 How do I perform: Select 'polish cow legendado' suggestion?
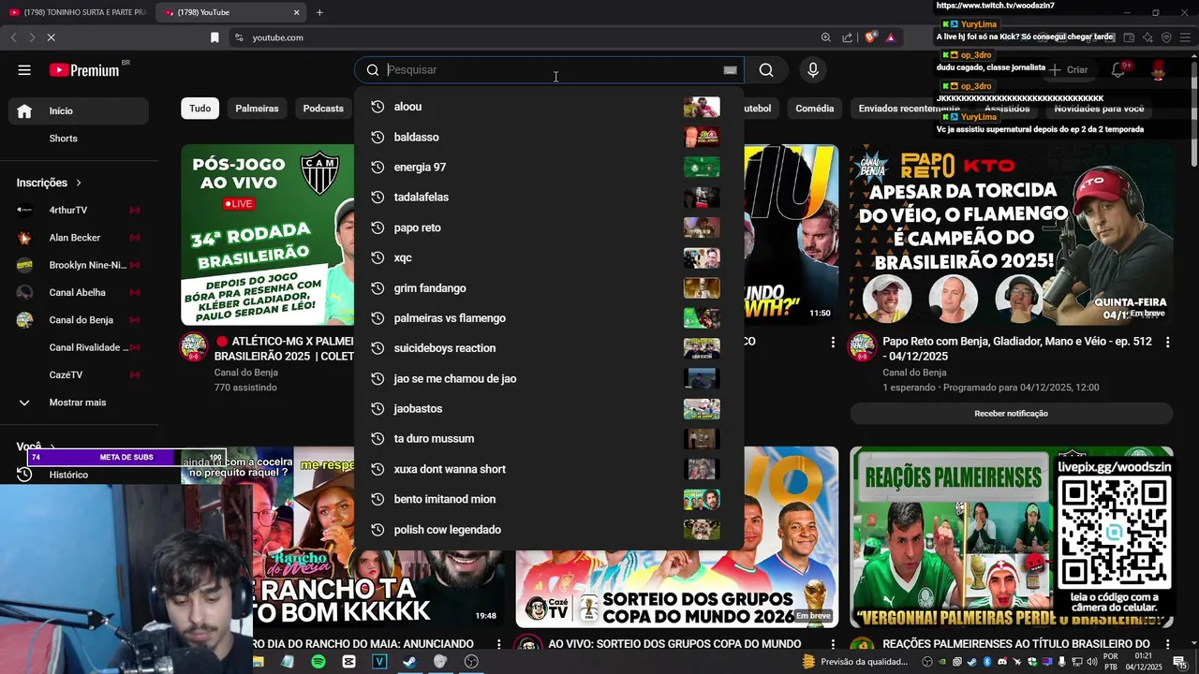[x=549, y=530]
